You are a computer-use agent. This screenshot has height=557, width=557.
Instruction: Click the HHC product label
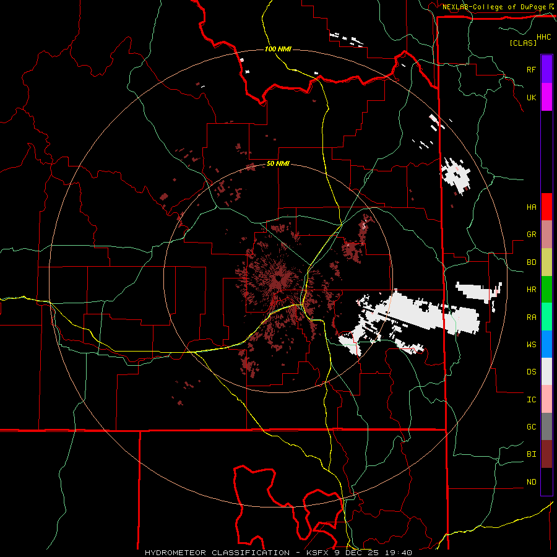coord(543,37)
